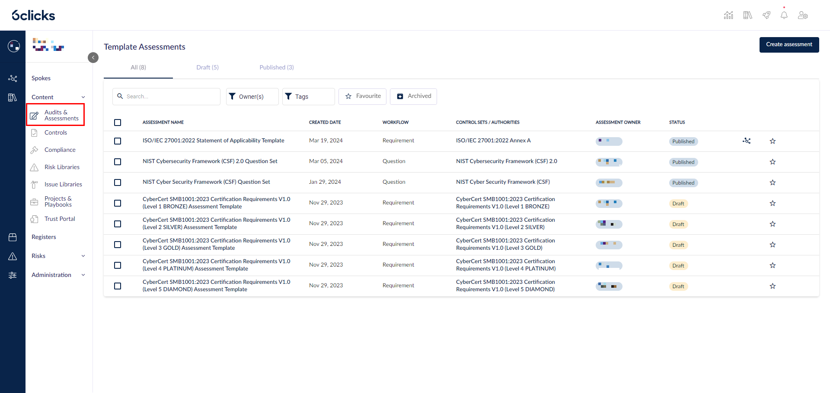Star the NIST Cyber Security Framework (CSF) Question Set row
This screenshot has width=830, height=393.
tap(773, 182)
